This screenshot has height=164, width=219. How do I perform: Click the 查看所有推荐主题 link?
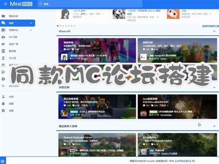211,26
